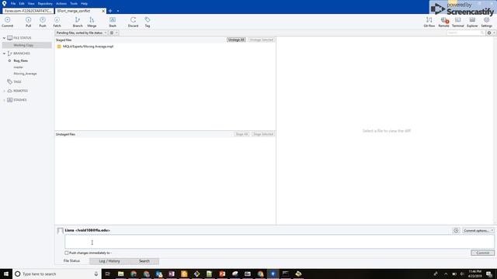Add a new repository tab
Screen dimensions: 497x279
click(x=110, y=11)
